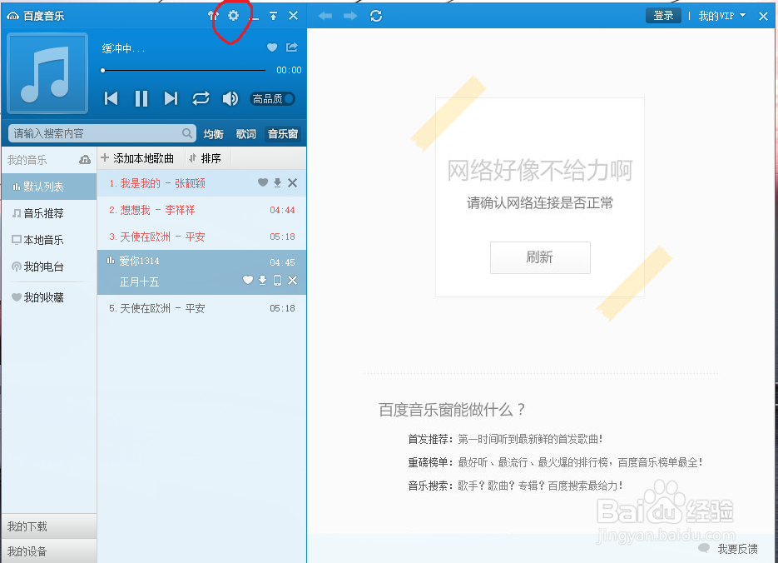Toggle the 高品质 high quality switch
This screenshot has height=563, width=778.
coord(272,99)
